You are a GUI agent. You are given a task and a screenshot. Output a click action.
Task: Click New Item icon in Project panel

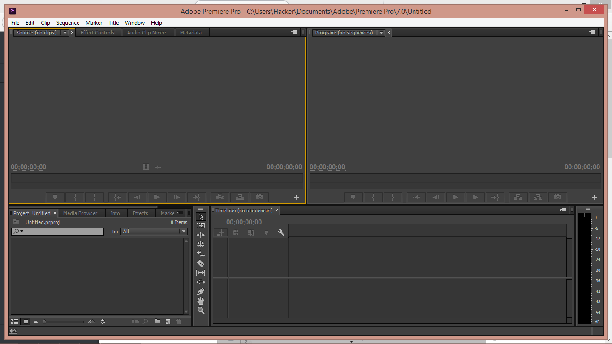168,322
